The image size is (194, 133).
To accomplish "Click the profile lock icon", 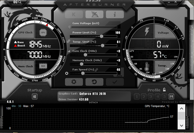I will (164, 90).
